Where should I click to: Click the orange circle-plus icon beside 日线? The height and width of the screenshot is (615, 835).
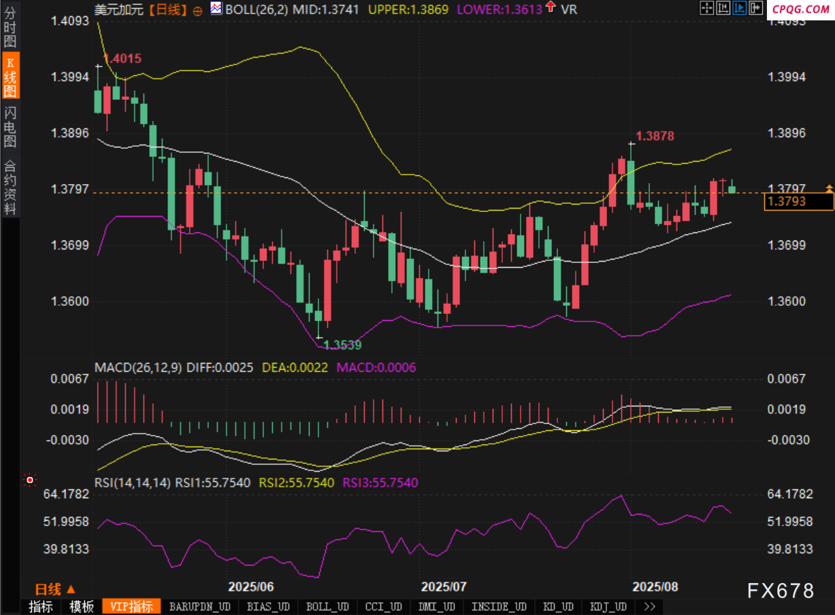(197, 10)
